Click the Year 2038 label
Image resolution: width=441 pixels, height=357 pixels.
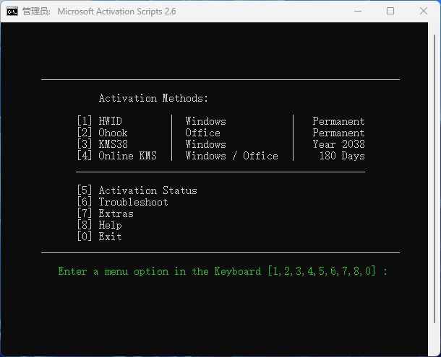pyautogui.click(x=338, y=144)
